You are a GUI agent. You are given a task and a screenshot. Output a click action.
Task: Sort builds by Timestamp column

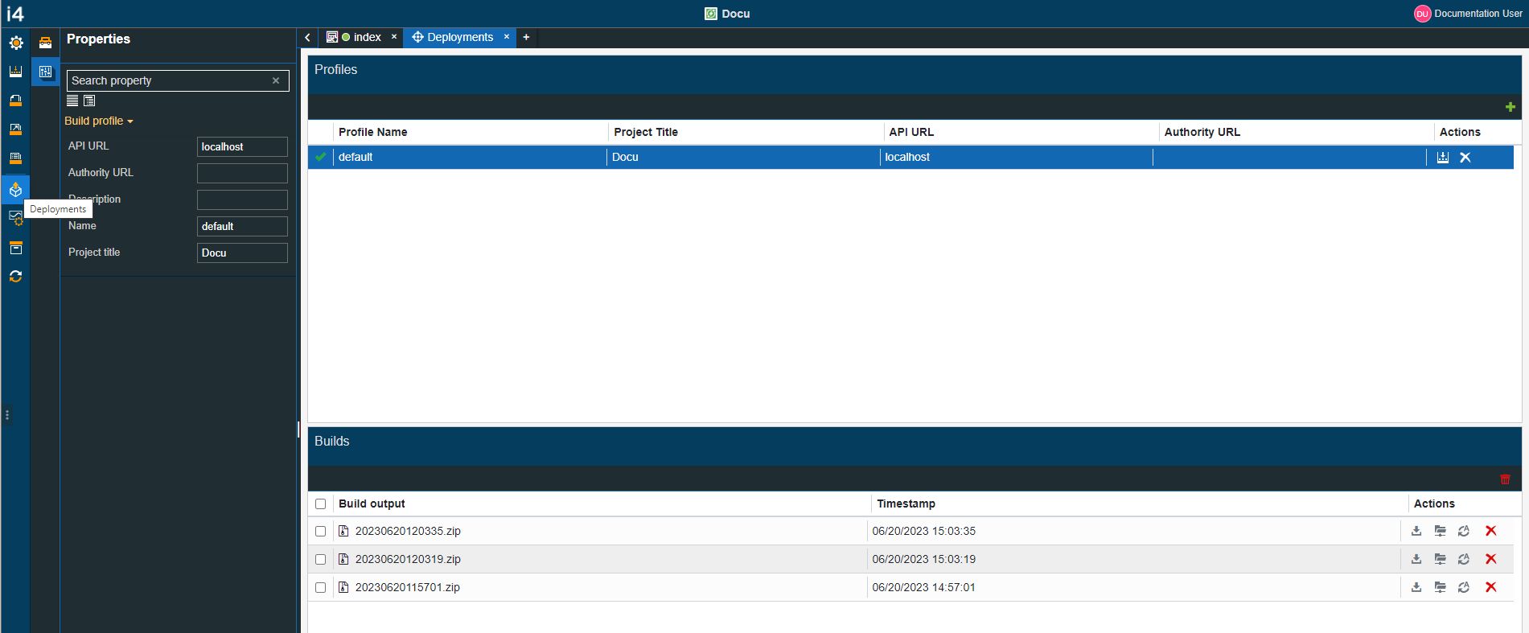point(906,504)
